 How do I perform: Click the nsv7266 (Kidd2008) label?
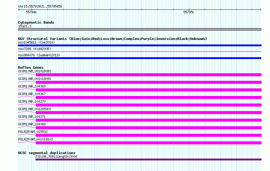click(x=35, y=49)
